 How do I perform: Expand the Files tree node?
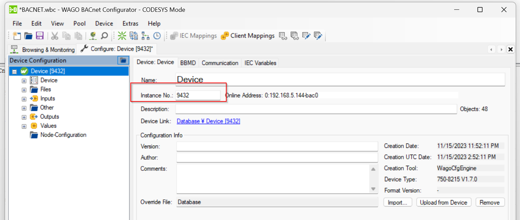point(24,90)
